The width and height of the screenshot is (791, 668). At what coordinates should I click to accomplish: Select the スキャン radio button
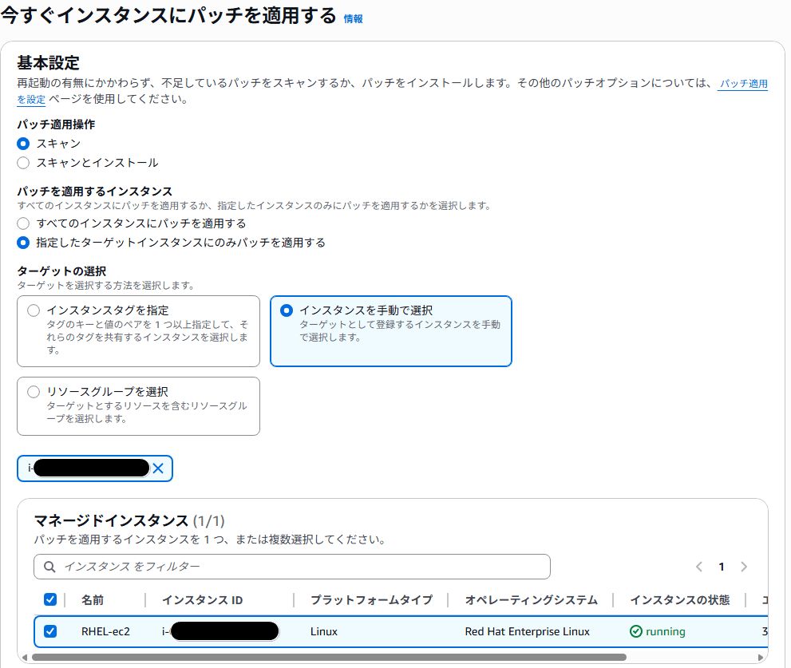[23, 144]
